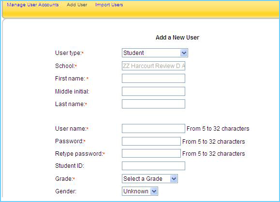Image resolution: width=280 pixels, height=202 pixels.
Task: Focus the Last name text box
Action: pos(153,104)
